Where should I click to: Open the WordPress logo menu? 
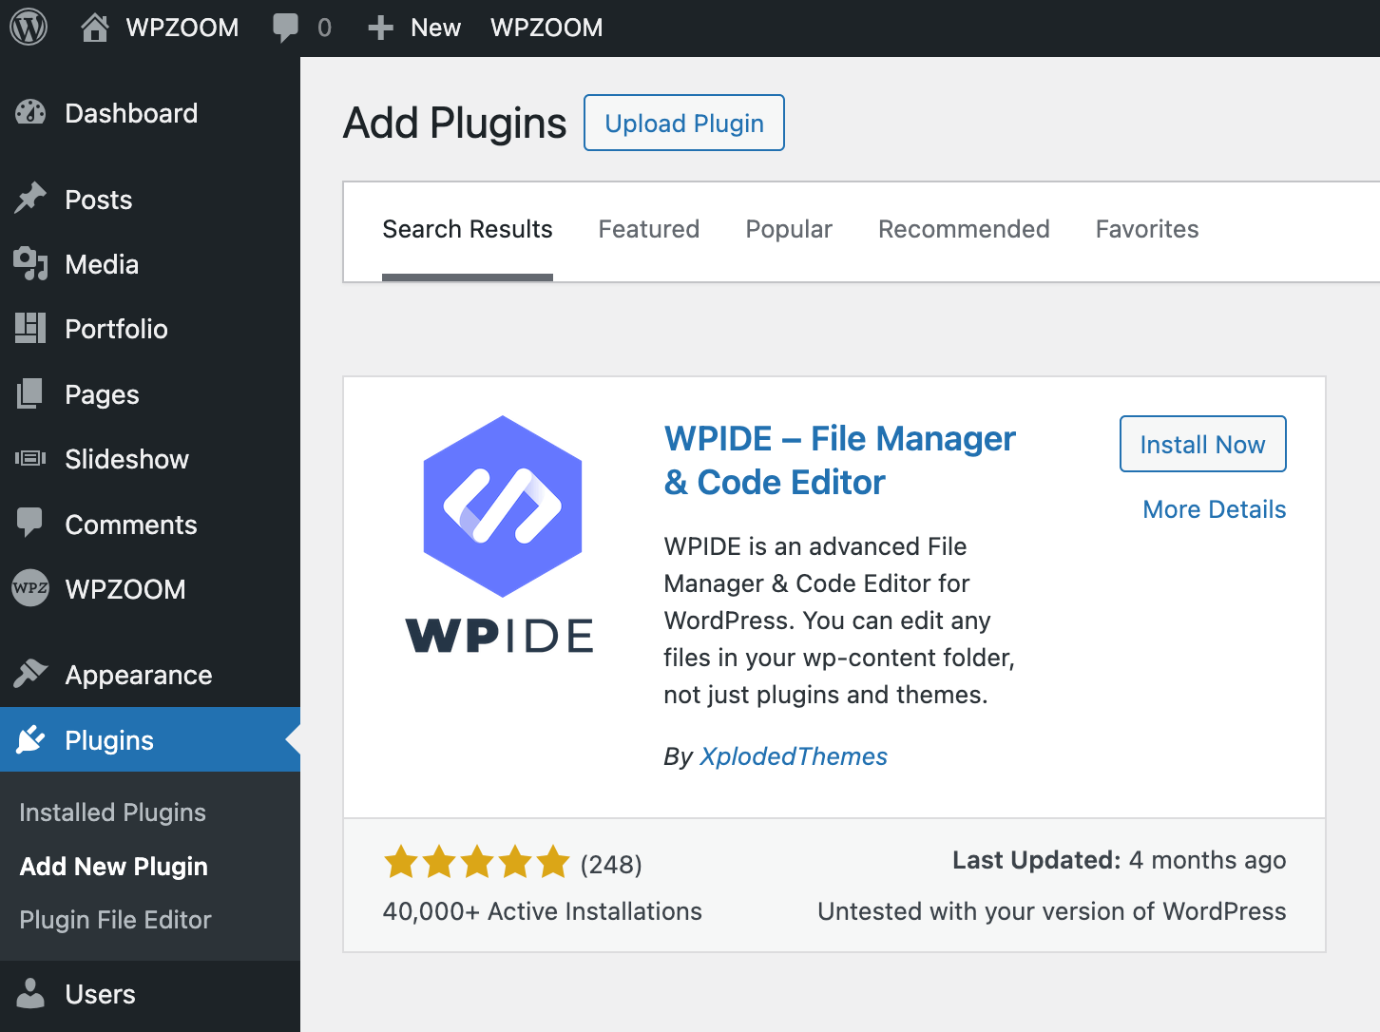[x=29, y=27]
